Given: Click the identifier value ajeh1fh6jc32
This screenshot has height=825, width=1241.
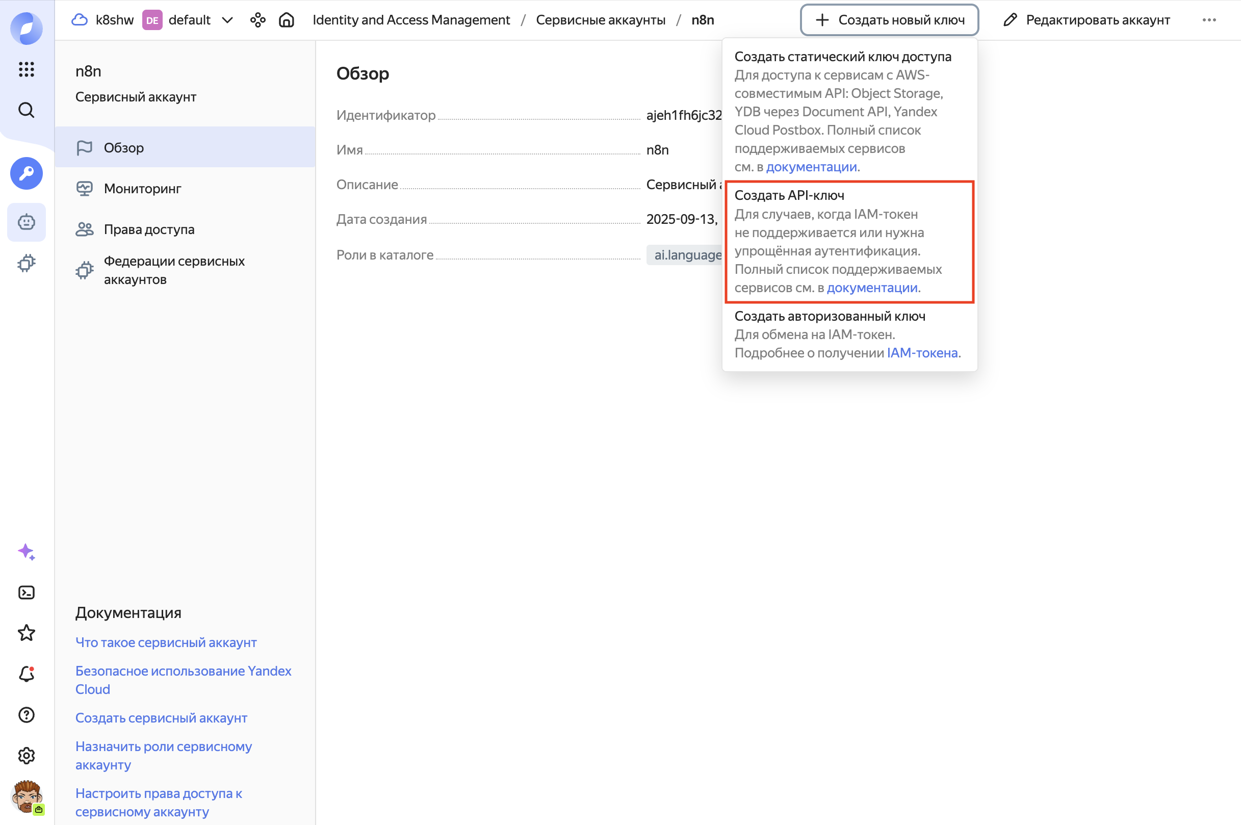Looking at the screenshot, I should coord(684,115).
